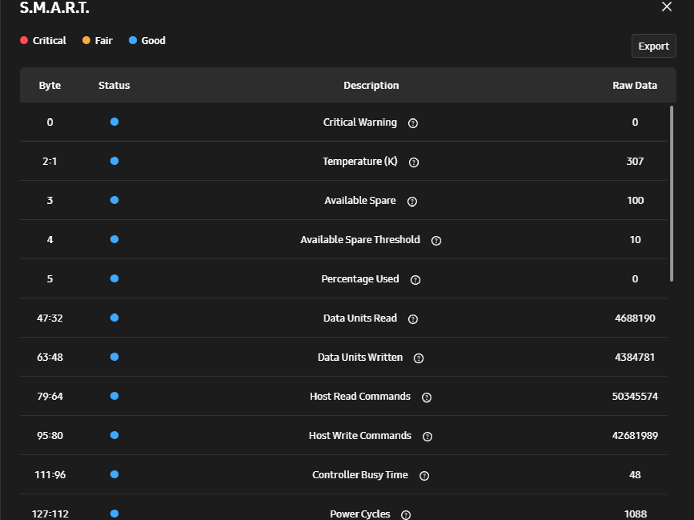Select the Percentage Used label

(x=360, y=279)
